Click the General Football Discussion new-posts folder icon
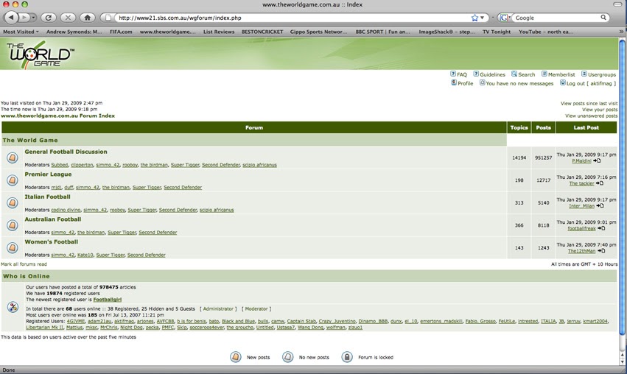627x374 pixels. 13,158
